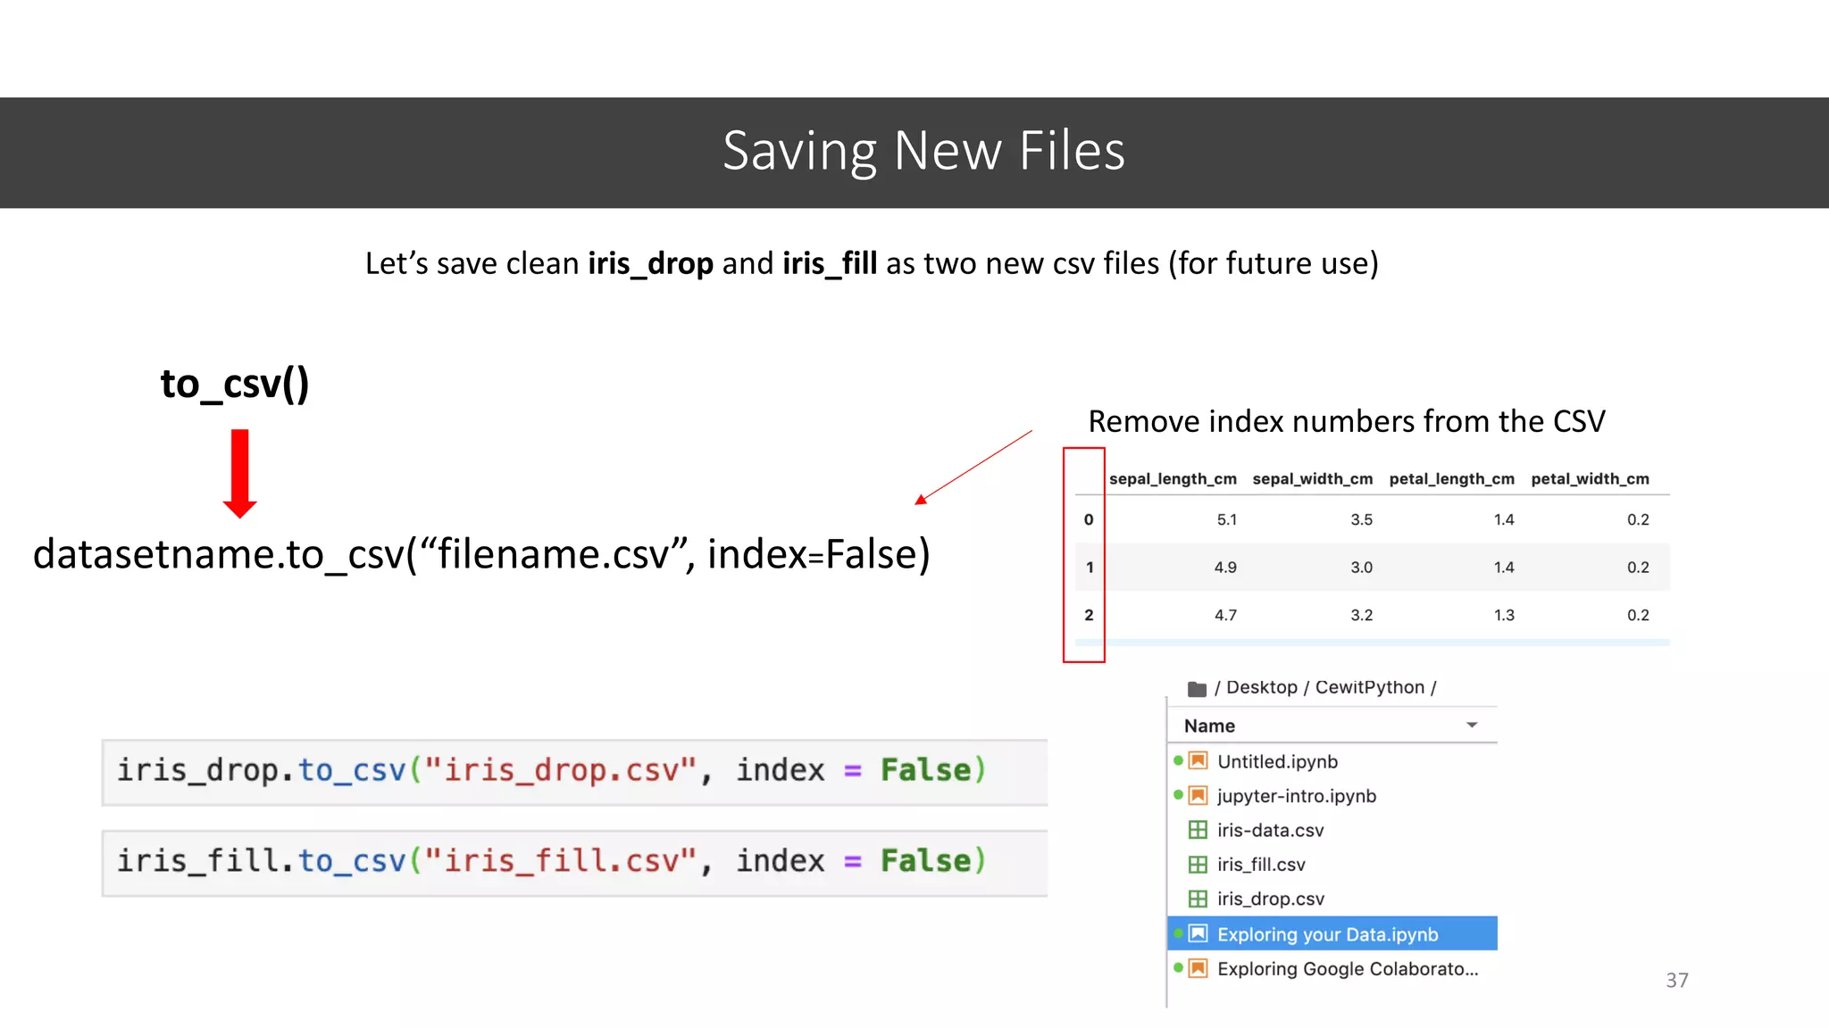Click the sepal length value 4.9

click(x=1225, y=568)
